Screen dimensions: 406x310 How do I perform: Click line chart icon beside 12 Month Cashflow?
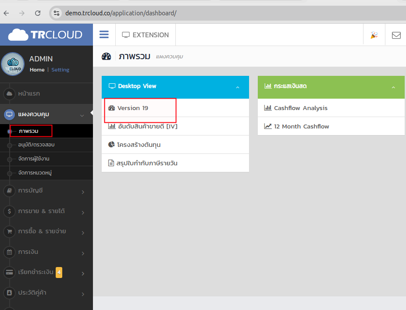[x=268, y=126]
